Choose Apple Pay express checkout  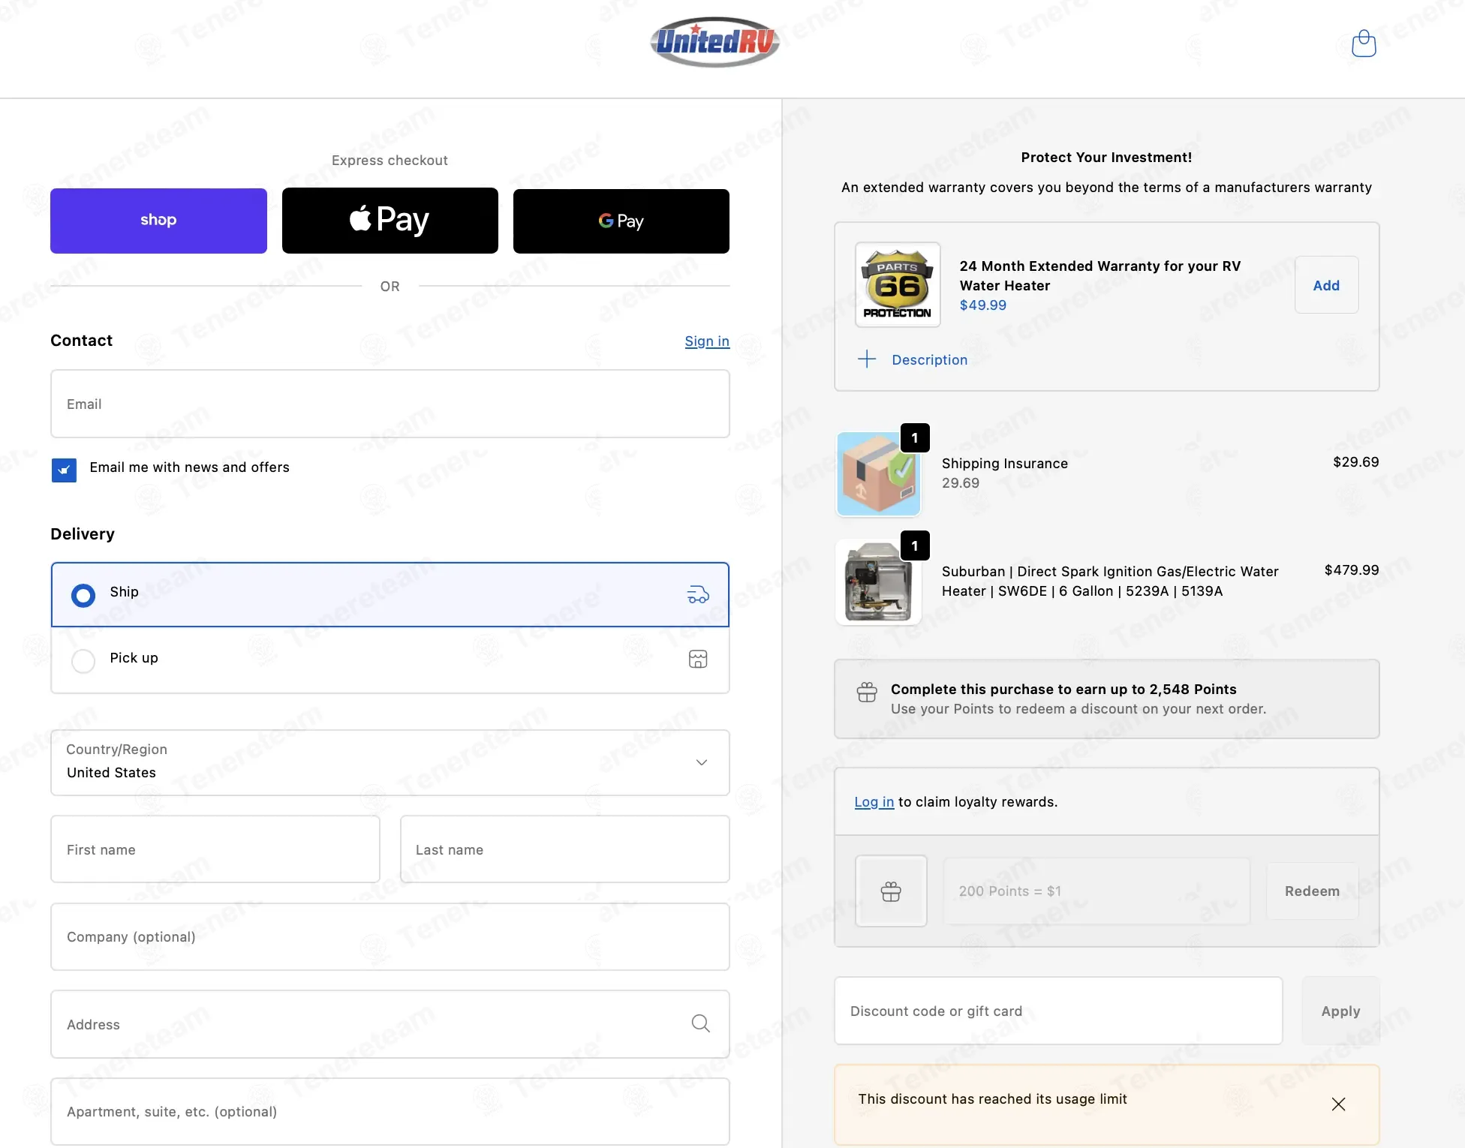pyautogui.click(x=390, y=221)
